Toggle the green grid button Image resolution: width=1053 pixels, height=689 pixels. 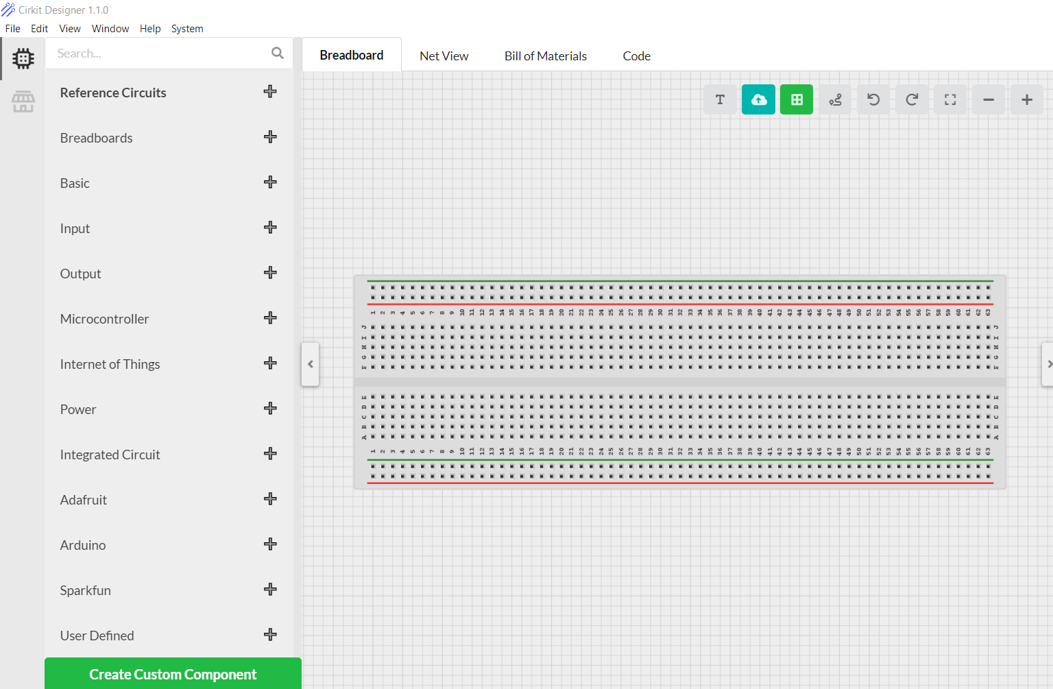coord(797,99)
